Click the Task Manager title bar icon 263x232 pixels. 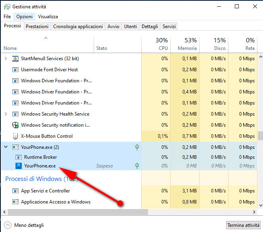pos(7,7)
